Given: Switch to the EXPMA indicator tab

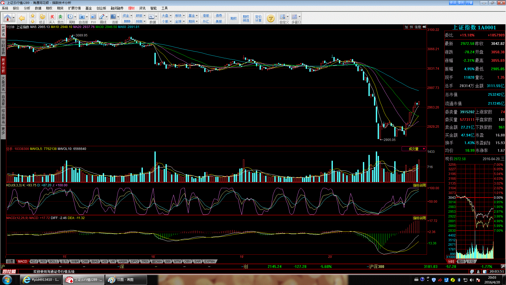Looking at the screenshot, I should click(x=210, y=262).
